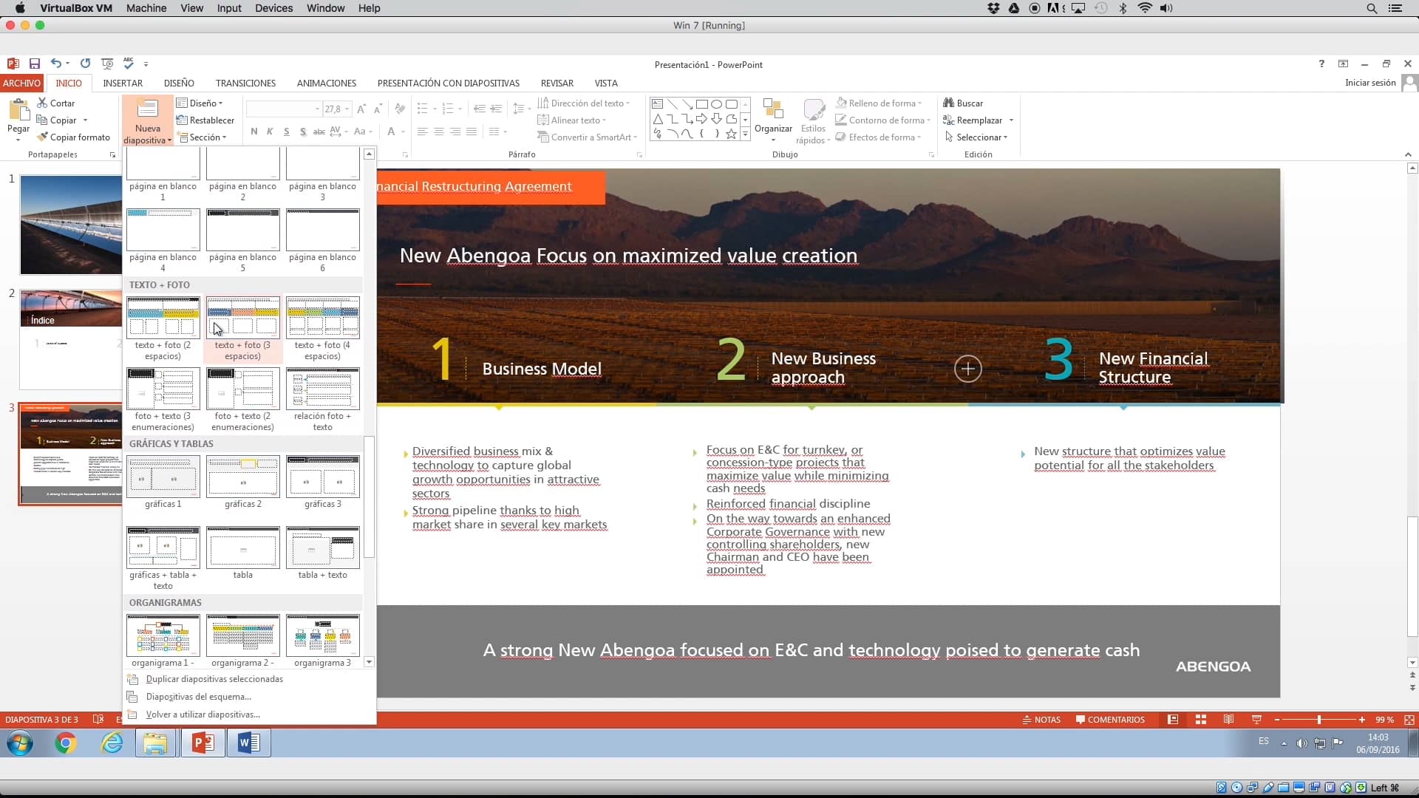Viewport: 1419px width, 798px height.
Task: Click Restablecer button
Action: [x=205, y=120]
